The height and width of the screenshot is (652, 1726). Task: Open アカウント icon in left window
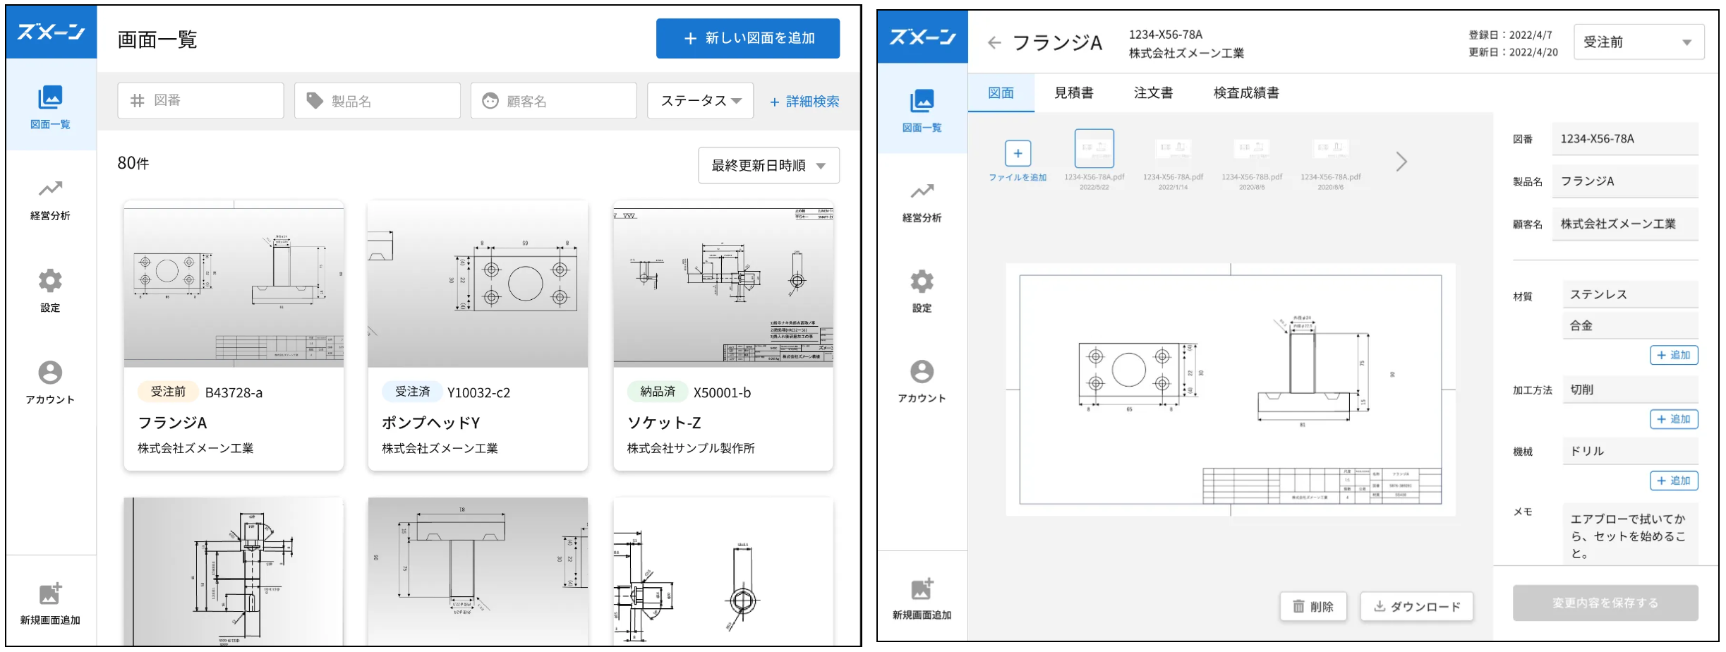[x=50, y=372]
